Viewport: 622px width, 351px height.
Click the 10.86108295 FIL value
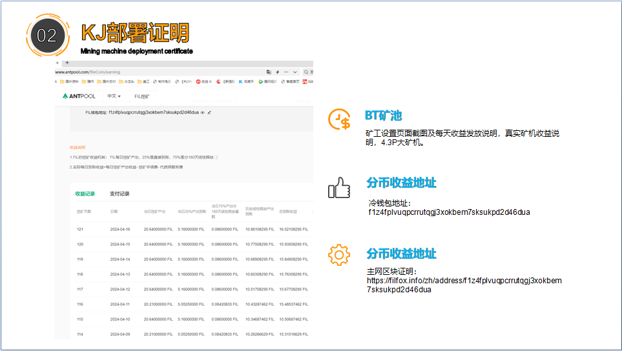coord(260,230)
